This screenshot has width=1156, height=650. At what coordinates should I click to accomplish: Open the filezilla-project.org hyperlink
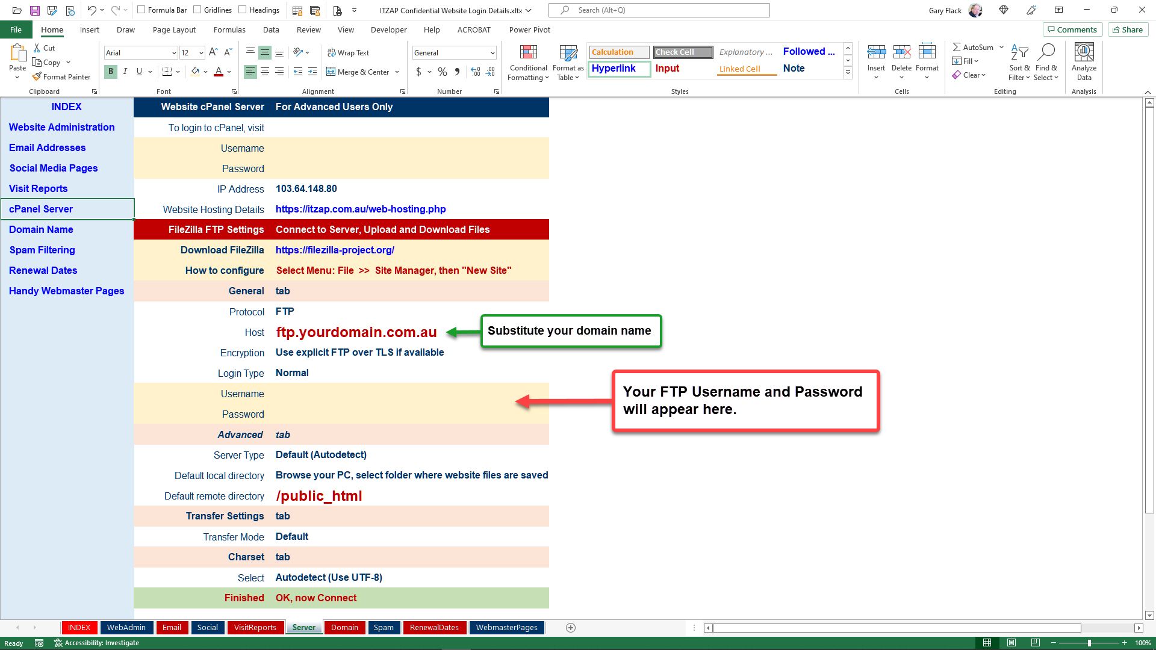click(x=335, y=250)
